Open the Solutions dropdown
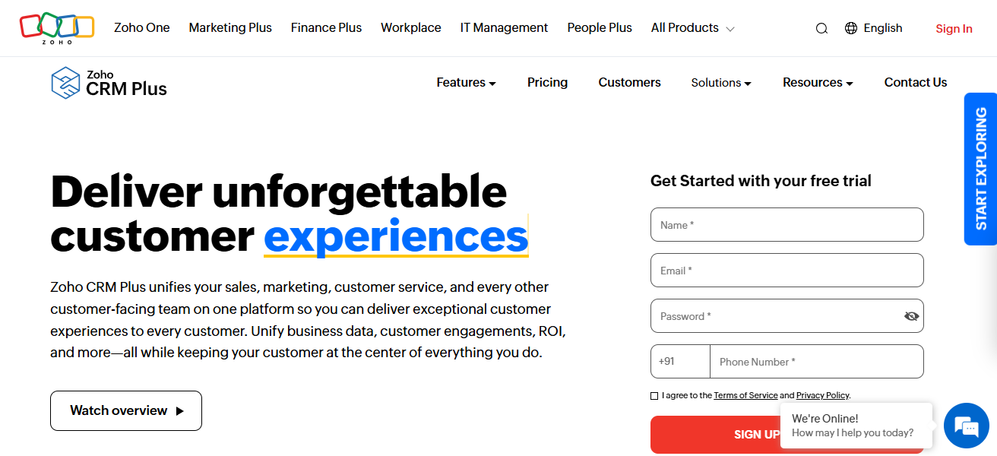 pyautogui.click(x=720, y=82)
